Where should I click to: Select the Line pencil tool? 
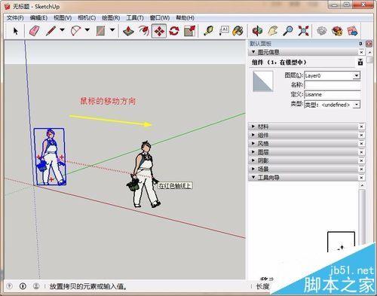click(x=51, y=31)
